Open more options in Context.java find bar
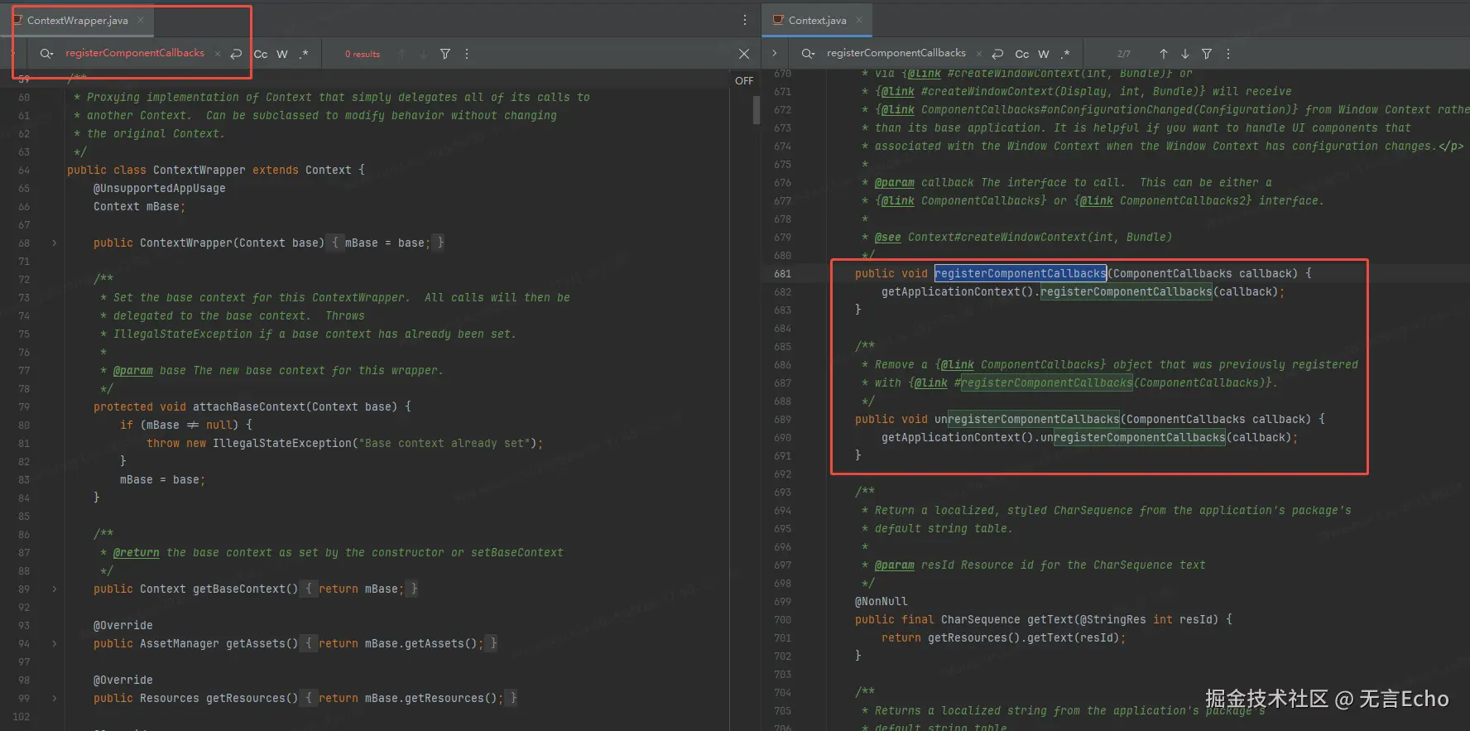The image size is (1470, 731). (1228, 54)
